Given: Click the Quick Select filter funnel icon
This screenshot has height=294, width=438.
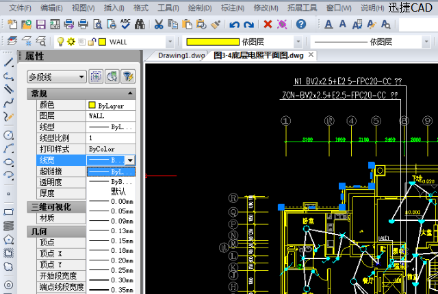Looking at the screenshot, I should (x=128, y=77).
